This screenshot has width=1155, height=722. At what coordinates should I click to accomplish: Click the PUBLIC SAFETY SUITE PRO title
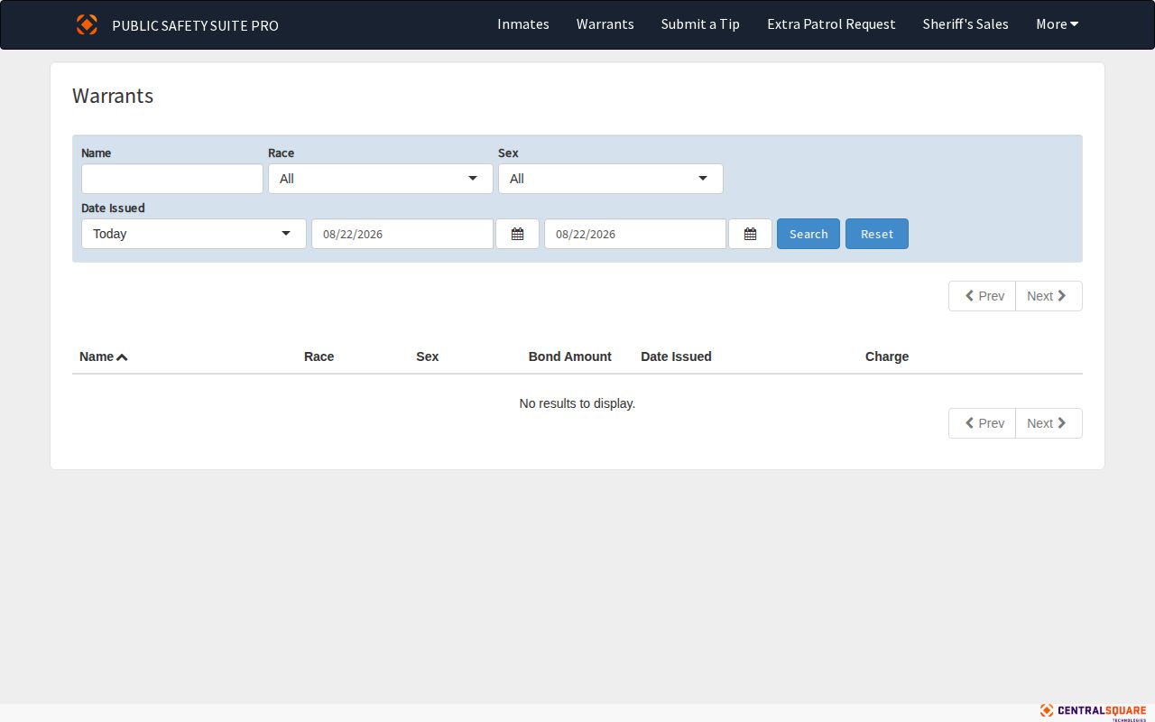point(195,25)
